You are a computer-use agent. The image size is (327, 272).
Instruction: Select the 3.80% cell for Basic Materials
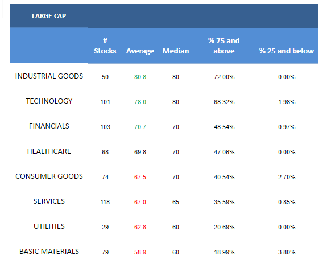287,252
